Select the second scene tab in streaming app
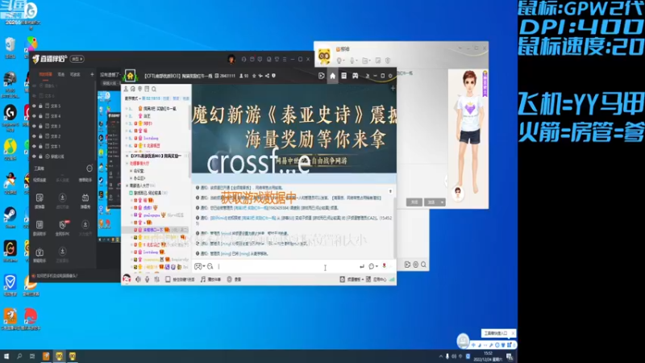This screenshot has width=645, height=363. point(61,74)
